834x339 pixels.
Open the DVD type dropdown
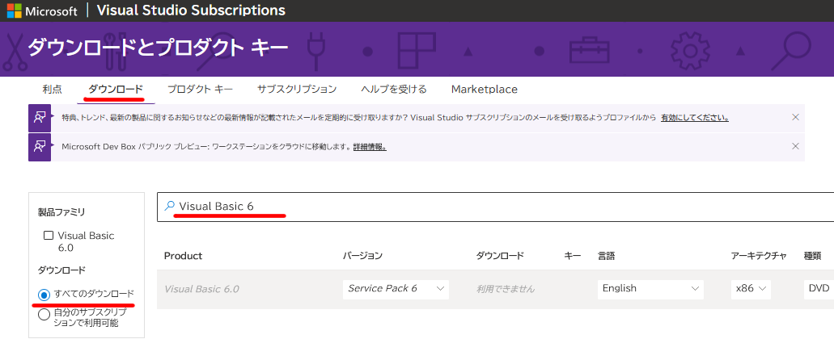(819, 289)
